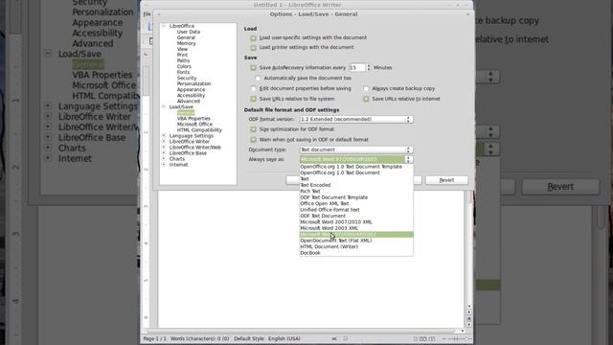
Task: Click English (USA) language in status bar
Action: 284,338
